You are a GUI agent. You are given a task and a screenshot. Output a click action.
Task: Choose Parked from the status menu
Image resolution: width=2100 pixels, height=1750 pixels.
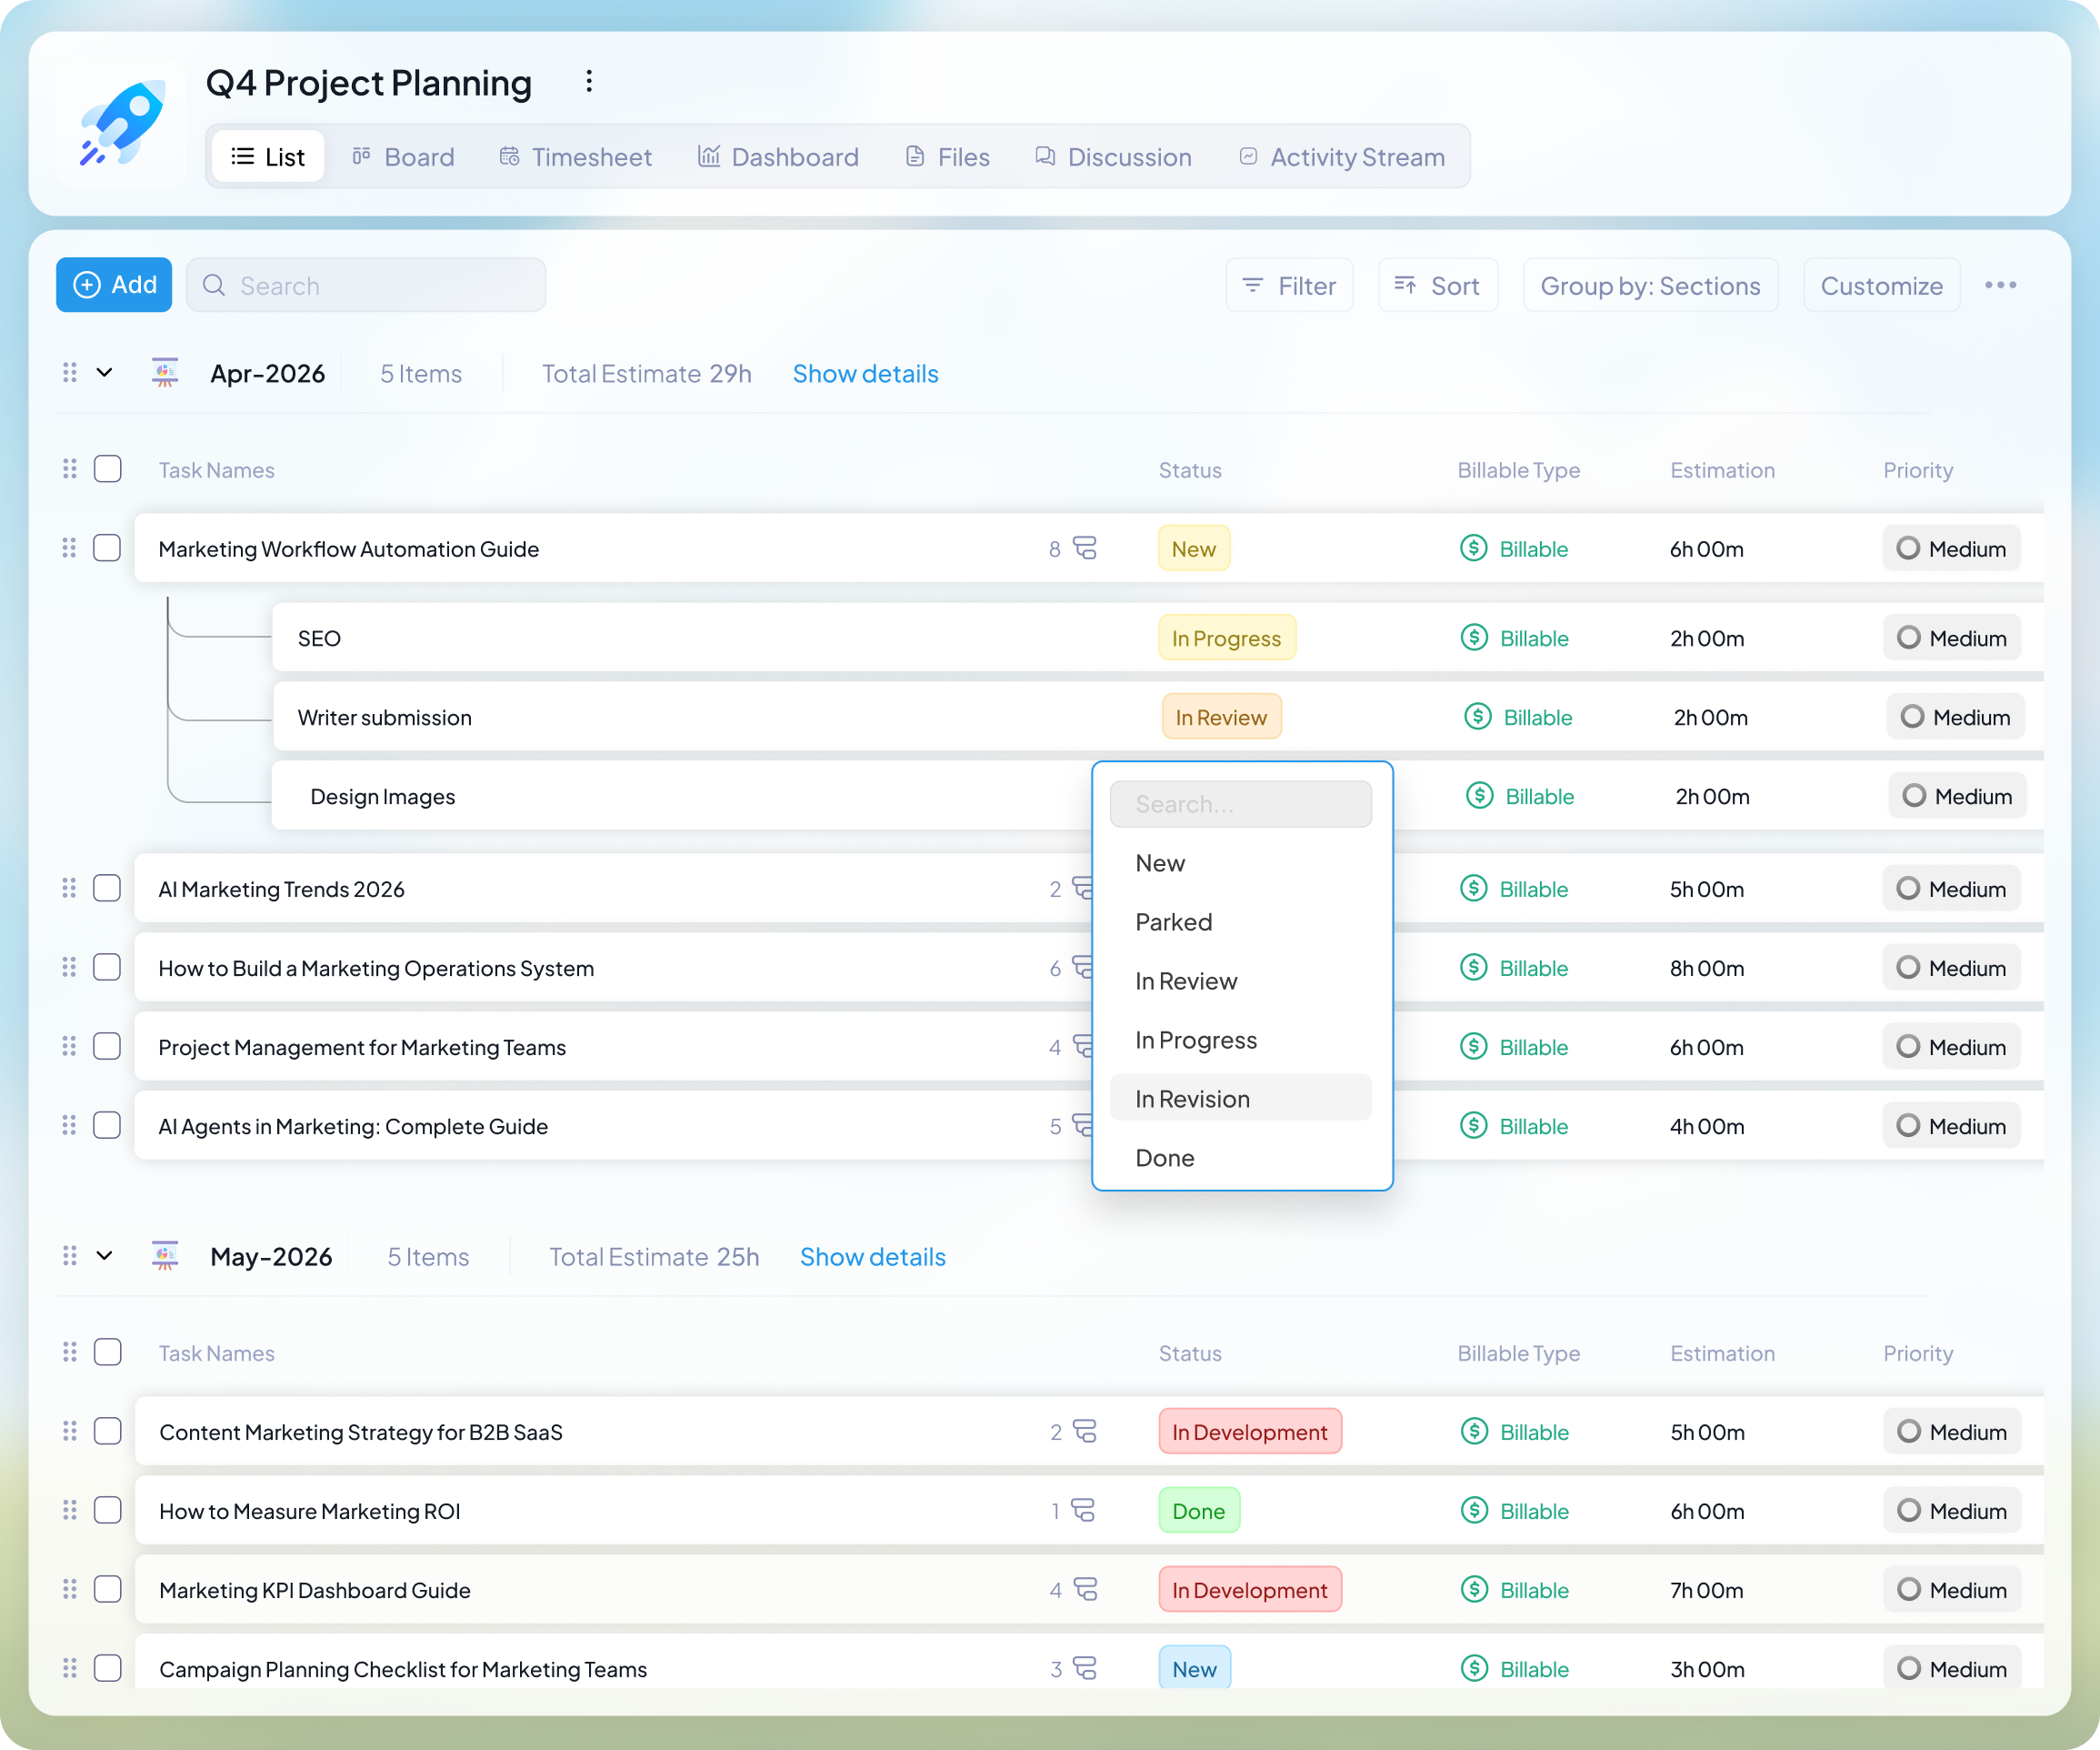pos(1241,921)
